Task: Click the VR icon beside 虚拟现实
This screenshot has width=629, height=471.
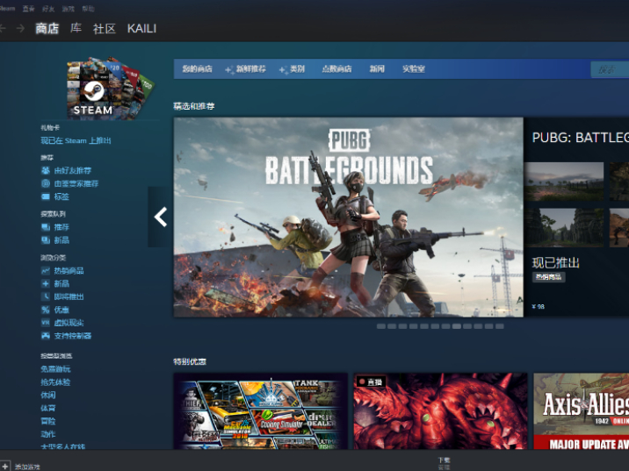Action: [46, 323]
